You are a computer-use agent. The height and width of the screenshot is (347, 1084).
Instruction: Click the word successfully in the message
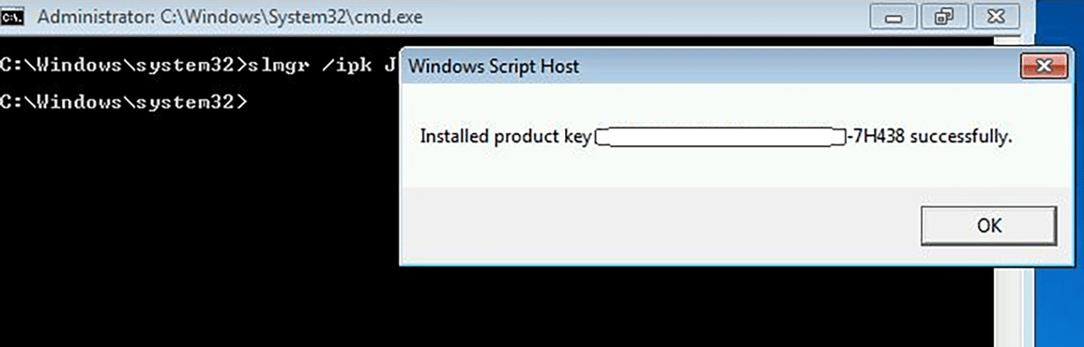pyautogui.click(x=961, y=137)
